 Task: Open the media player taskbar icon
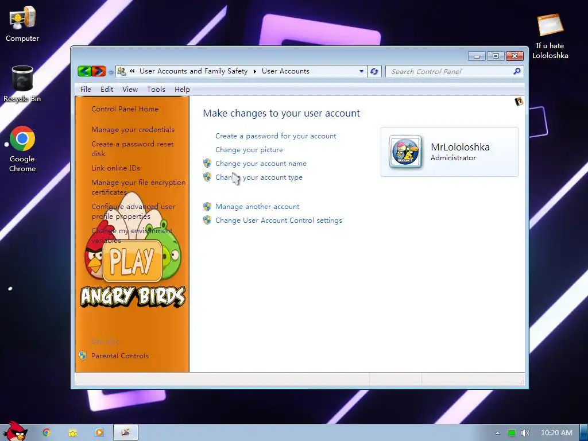(99, 432)
